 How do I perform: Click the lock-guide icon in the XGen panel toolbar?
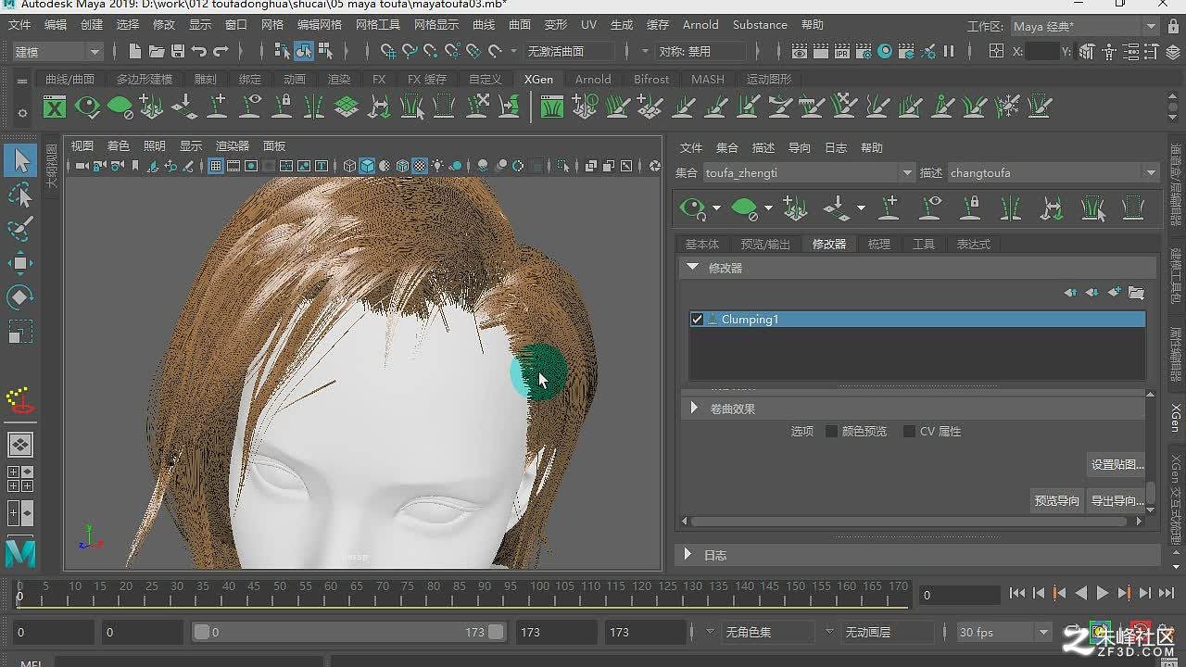click(970, 208)
